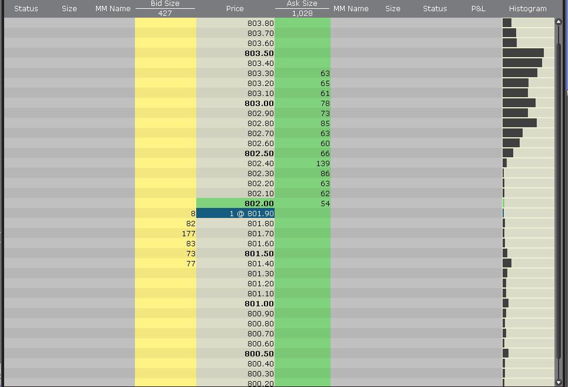
Task: Click price level 802.50
Action: coord(236,153)
